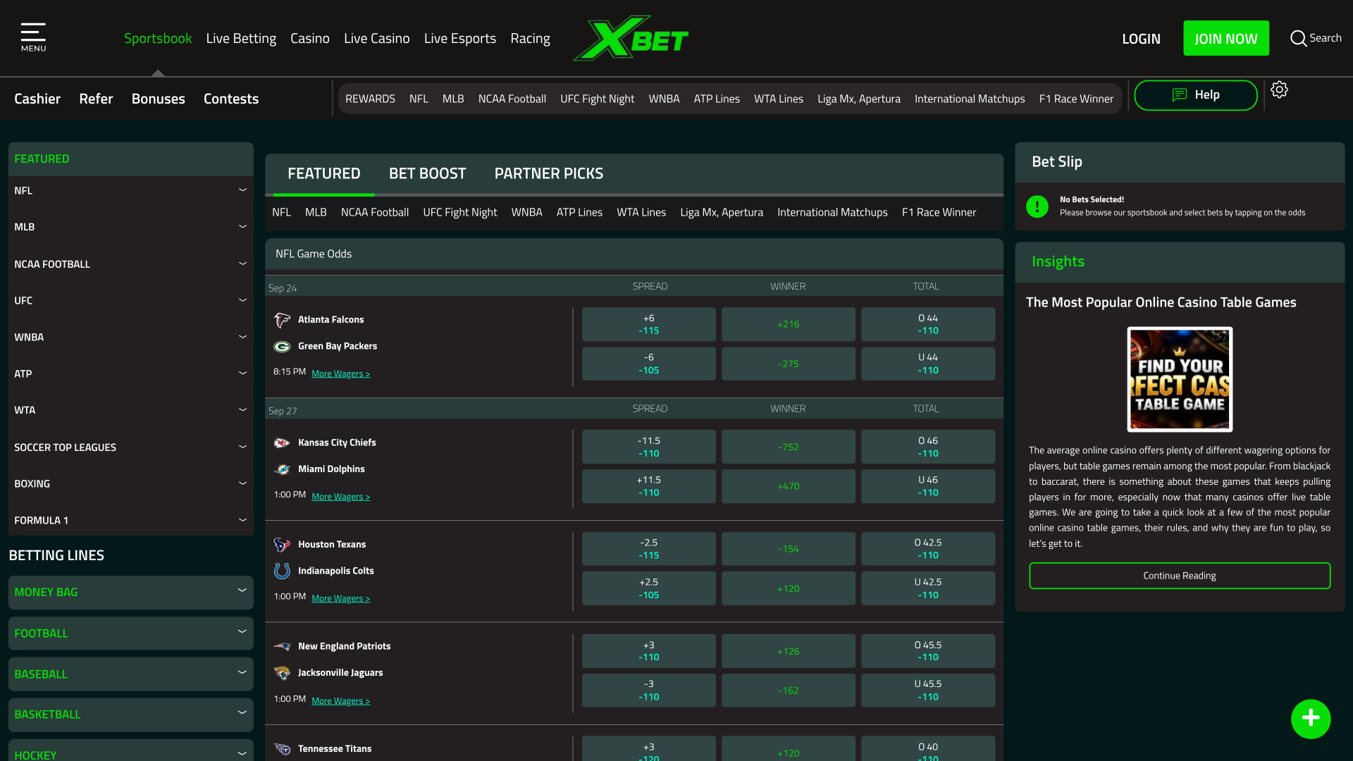Open the settings gear icon
Screen dimensions: 1353x761
1279,89
